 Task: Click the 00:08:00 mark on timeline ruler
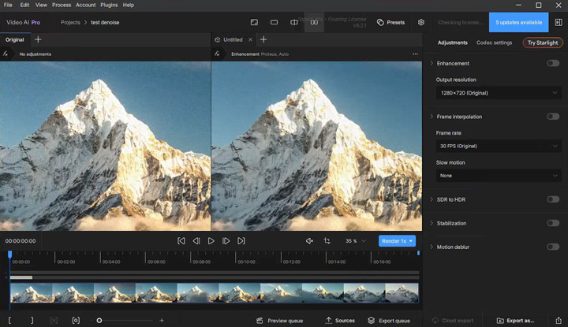201,262
